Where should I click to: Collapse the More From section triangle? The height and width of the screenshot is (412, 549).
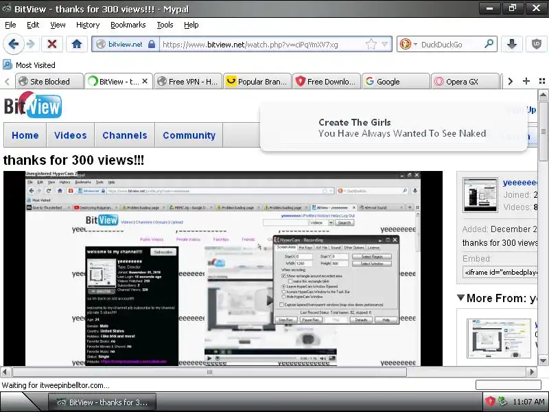[460, 298]
